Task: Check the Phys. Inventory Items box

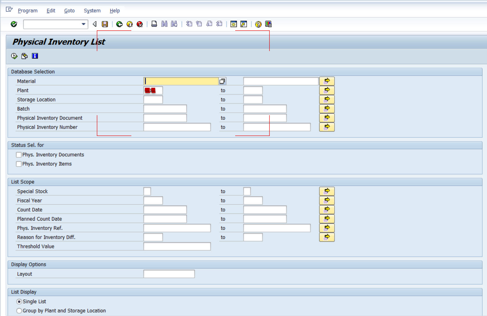Action: click(19, 164)
